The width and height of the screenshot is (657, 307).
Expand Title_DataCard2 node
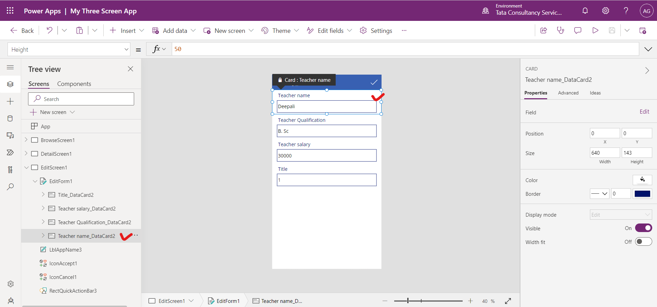click(43, 194)
